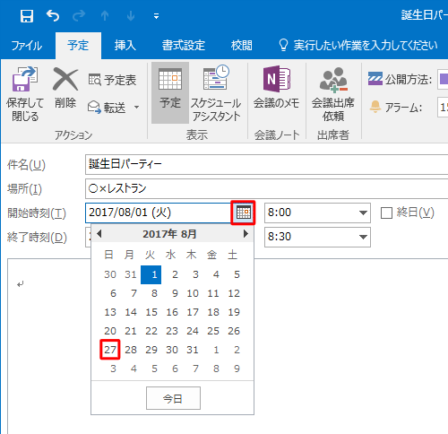
Task: Select August 1 in the calendar
Action: pos(151,274)
